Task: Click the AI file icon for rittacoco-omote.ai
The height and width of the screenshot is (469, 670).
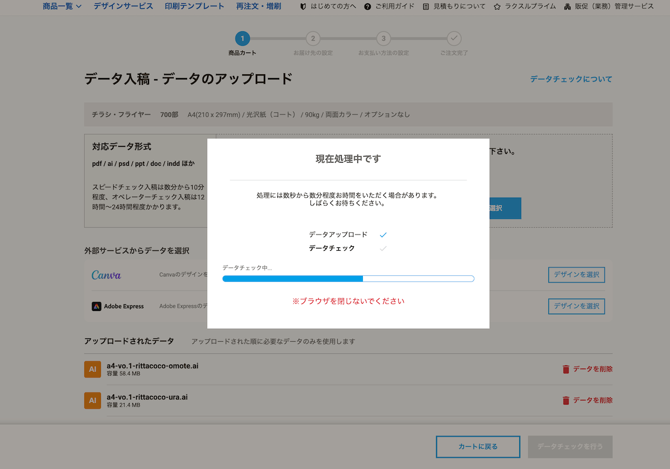Action: tap(93, 369)
